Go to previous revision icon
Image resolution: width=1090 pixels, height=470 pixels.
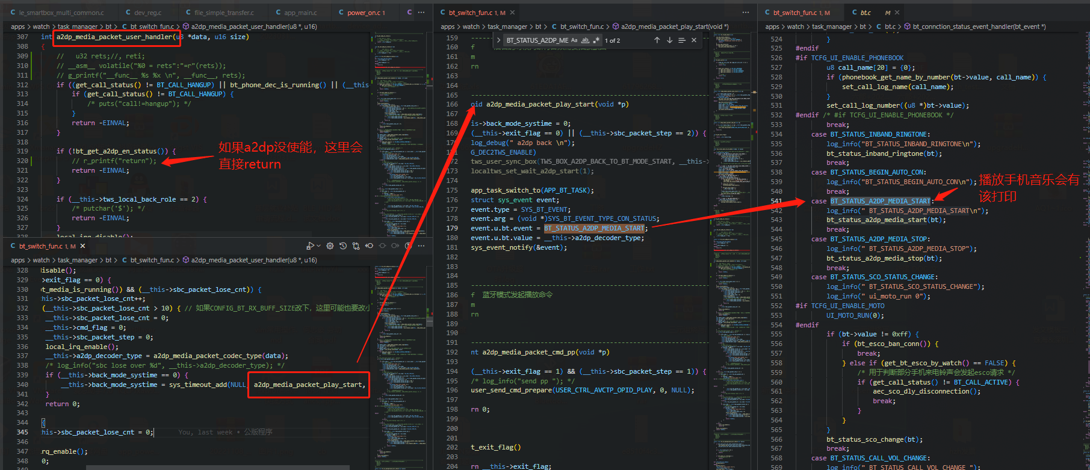pos(369,246)
